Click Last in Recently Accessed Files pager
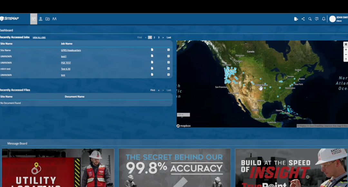Image resolution: width=348 pixels, height=187 pixels. pos(169,90)
